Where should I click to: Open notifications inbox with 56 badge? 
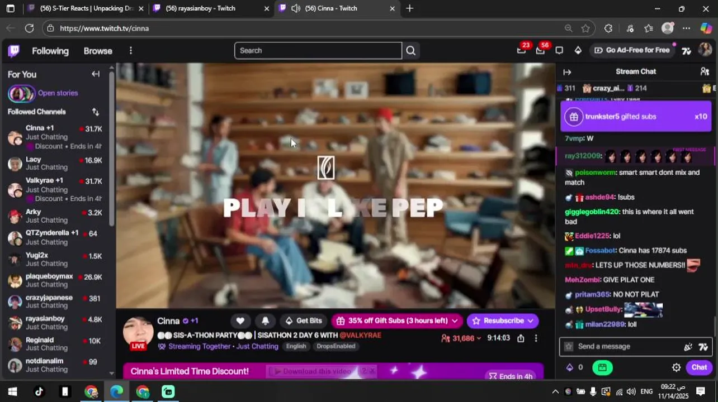[x=540, y=50]
